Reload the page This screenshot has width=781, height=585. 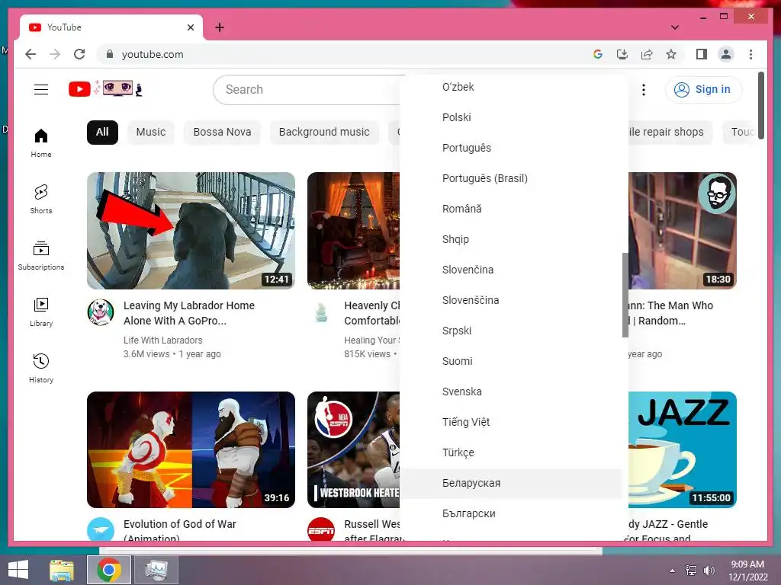[79, 54]
